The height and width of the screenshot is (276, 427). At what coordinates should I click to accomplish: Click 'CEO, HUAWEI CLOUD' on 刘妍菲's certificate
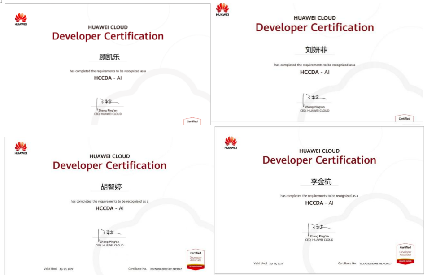(x=315, y=111)
